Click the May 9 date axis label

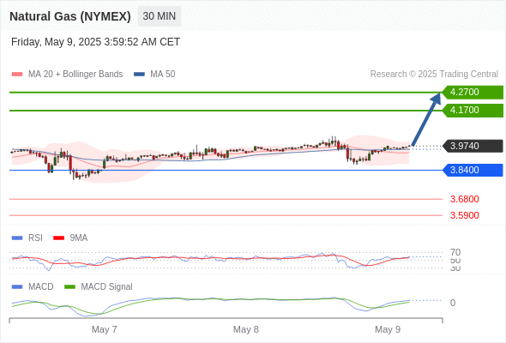(388, 329)
